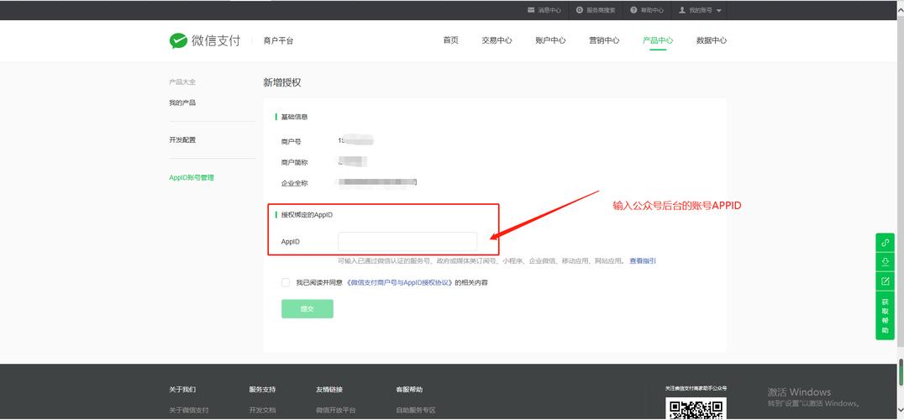The width and height of the screenshot is (904, 420).
Task: Click the WeChat Pay logo
Action: pos(204,40)
